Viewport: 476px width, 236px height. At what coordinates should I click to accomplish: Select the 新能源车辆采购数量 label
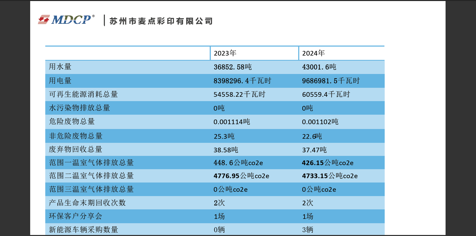[x=83, y=230]
